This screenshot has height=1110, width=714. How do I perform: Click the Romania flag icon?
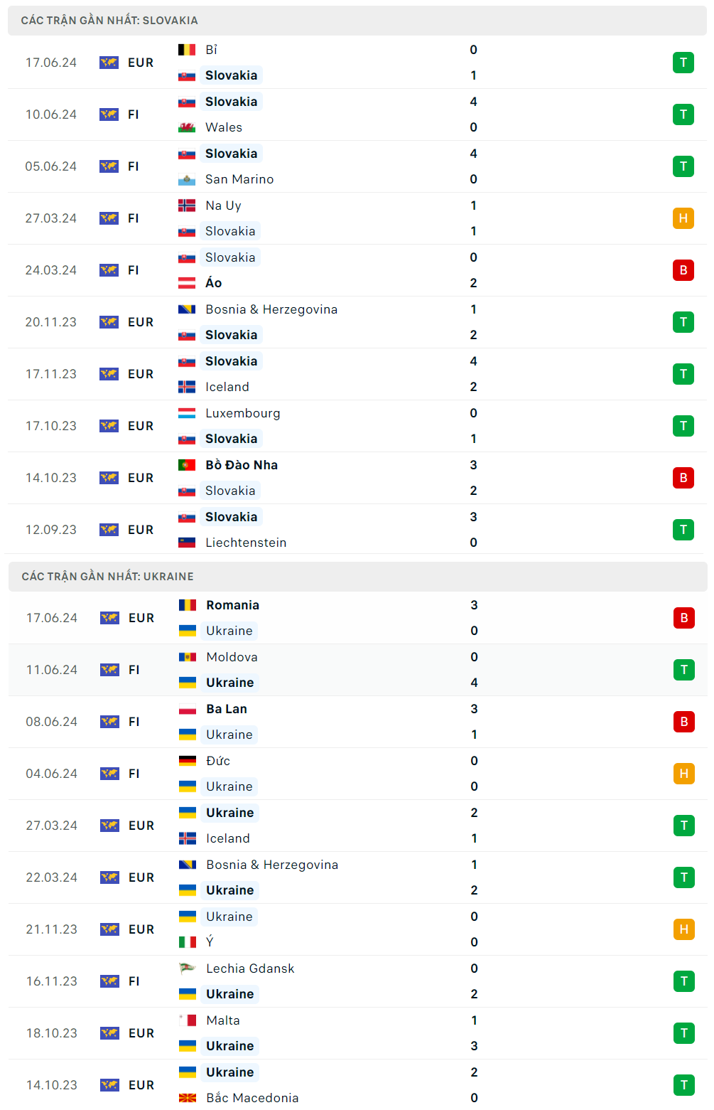[187, 605]
